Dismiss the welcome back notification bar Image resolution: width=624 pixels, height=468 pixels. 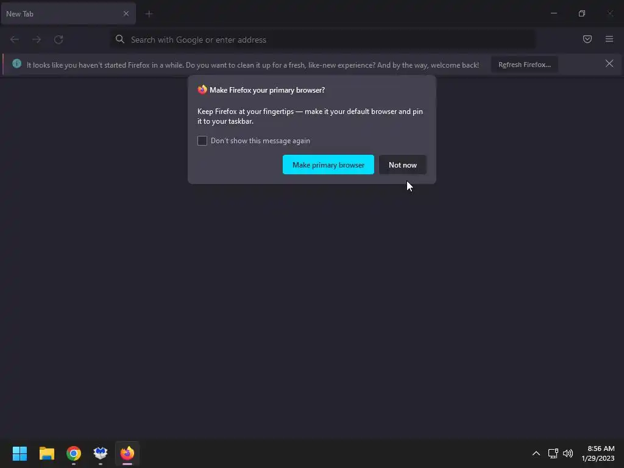point(609,63)
